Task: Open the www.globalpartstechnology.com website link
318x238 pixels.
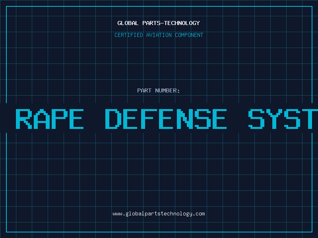Action: (159, 213)
